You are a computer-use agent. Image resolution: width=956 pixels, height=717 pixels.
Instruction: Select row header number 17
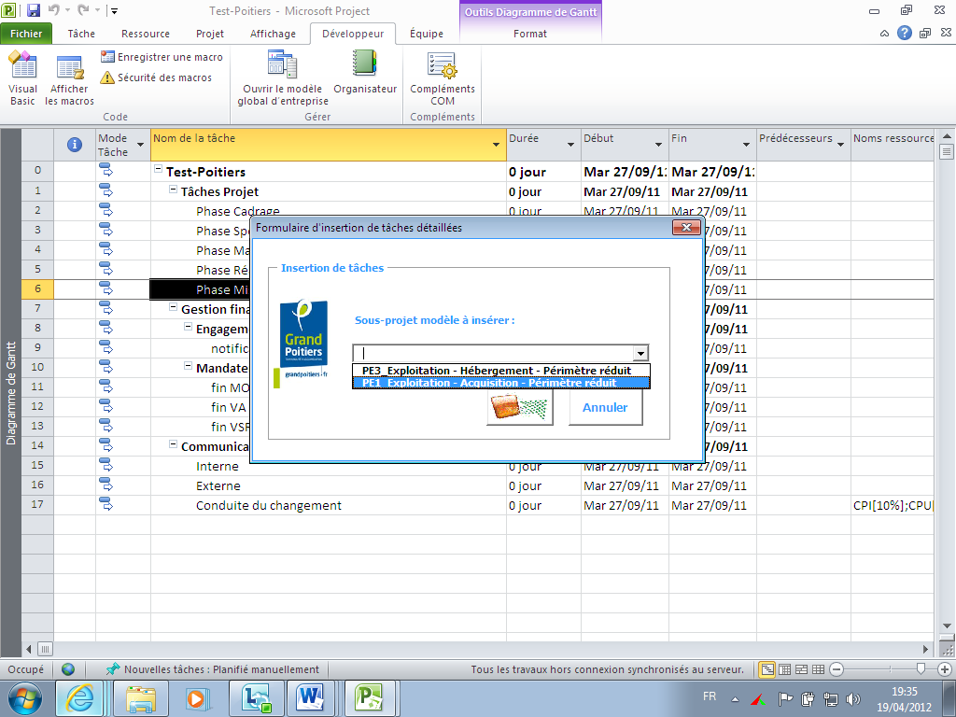[x=37, y=504]
